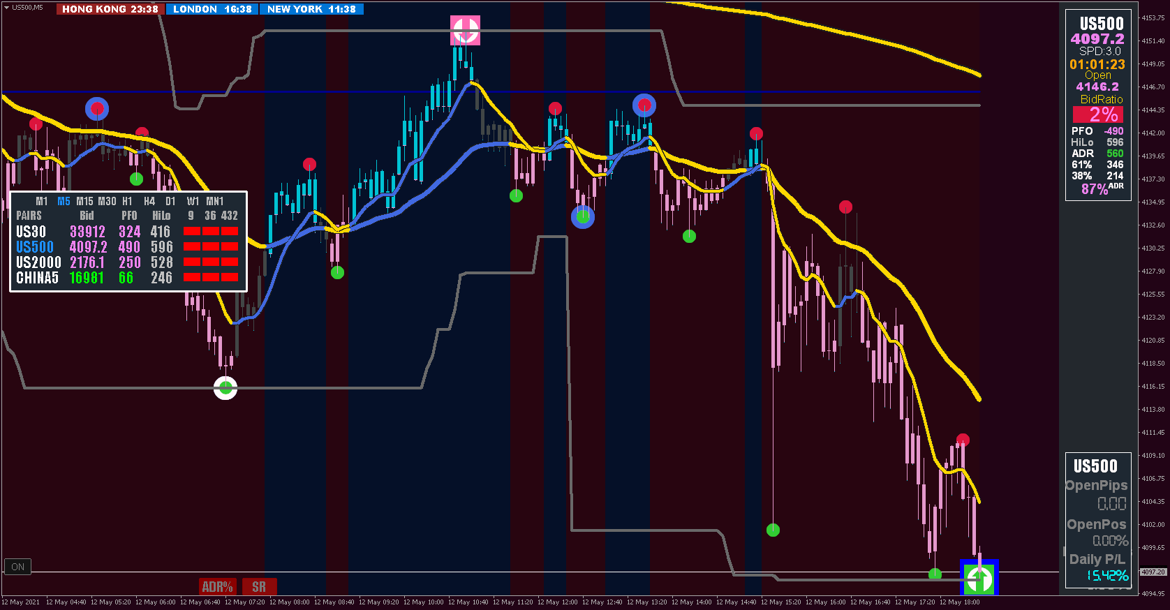Open the US2000 pair chart
Image resolution: width=1170 pixels, height=610 pixels.
pos(38,262)
